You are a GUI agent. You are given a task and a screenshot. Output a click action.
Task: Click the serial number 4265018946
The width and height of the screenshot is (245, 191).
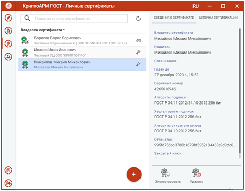[x=165, y=89]
